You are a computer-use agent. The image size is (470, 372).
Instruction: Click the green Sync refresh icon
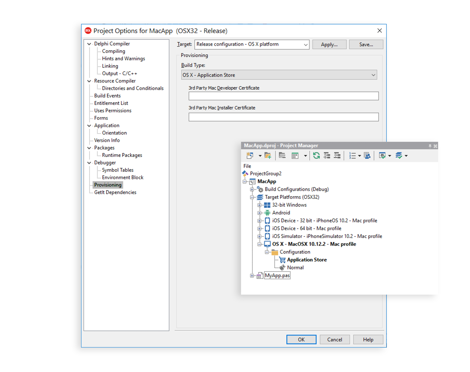pyautogui.click(x=316, y=156)
